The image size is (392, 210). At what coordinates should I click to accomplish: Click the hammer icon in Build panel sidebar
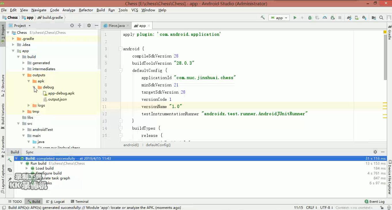tap(10, 160)
